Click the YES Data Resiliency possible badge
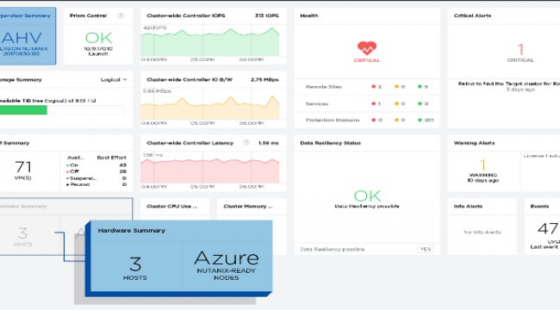The height and width of the screenshot is (310, 560). click(426, 249)
